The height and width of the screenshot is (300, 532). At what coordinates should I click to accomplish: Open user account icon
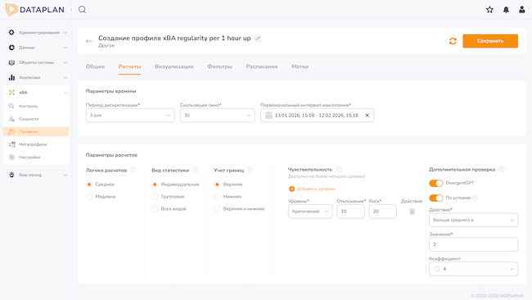pos(522,10)
